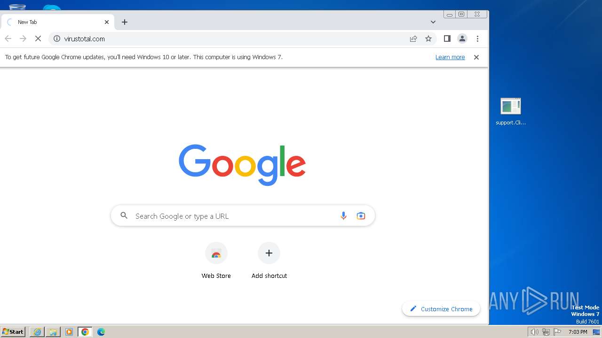
Task: Click the 7:03 PM clock
Action: [578, 332]
